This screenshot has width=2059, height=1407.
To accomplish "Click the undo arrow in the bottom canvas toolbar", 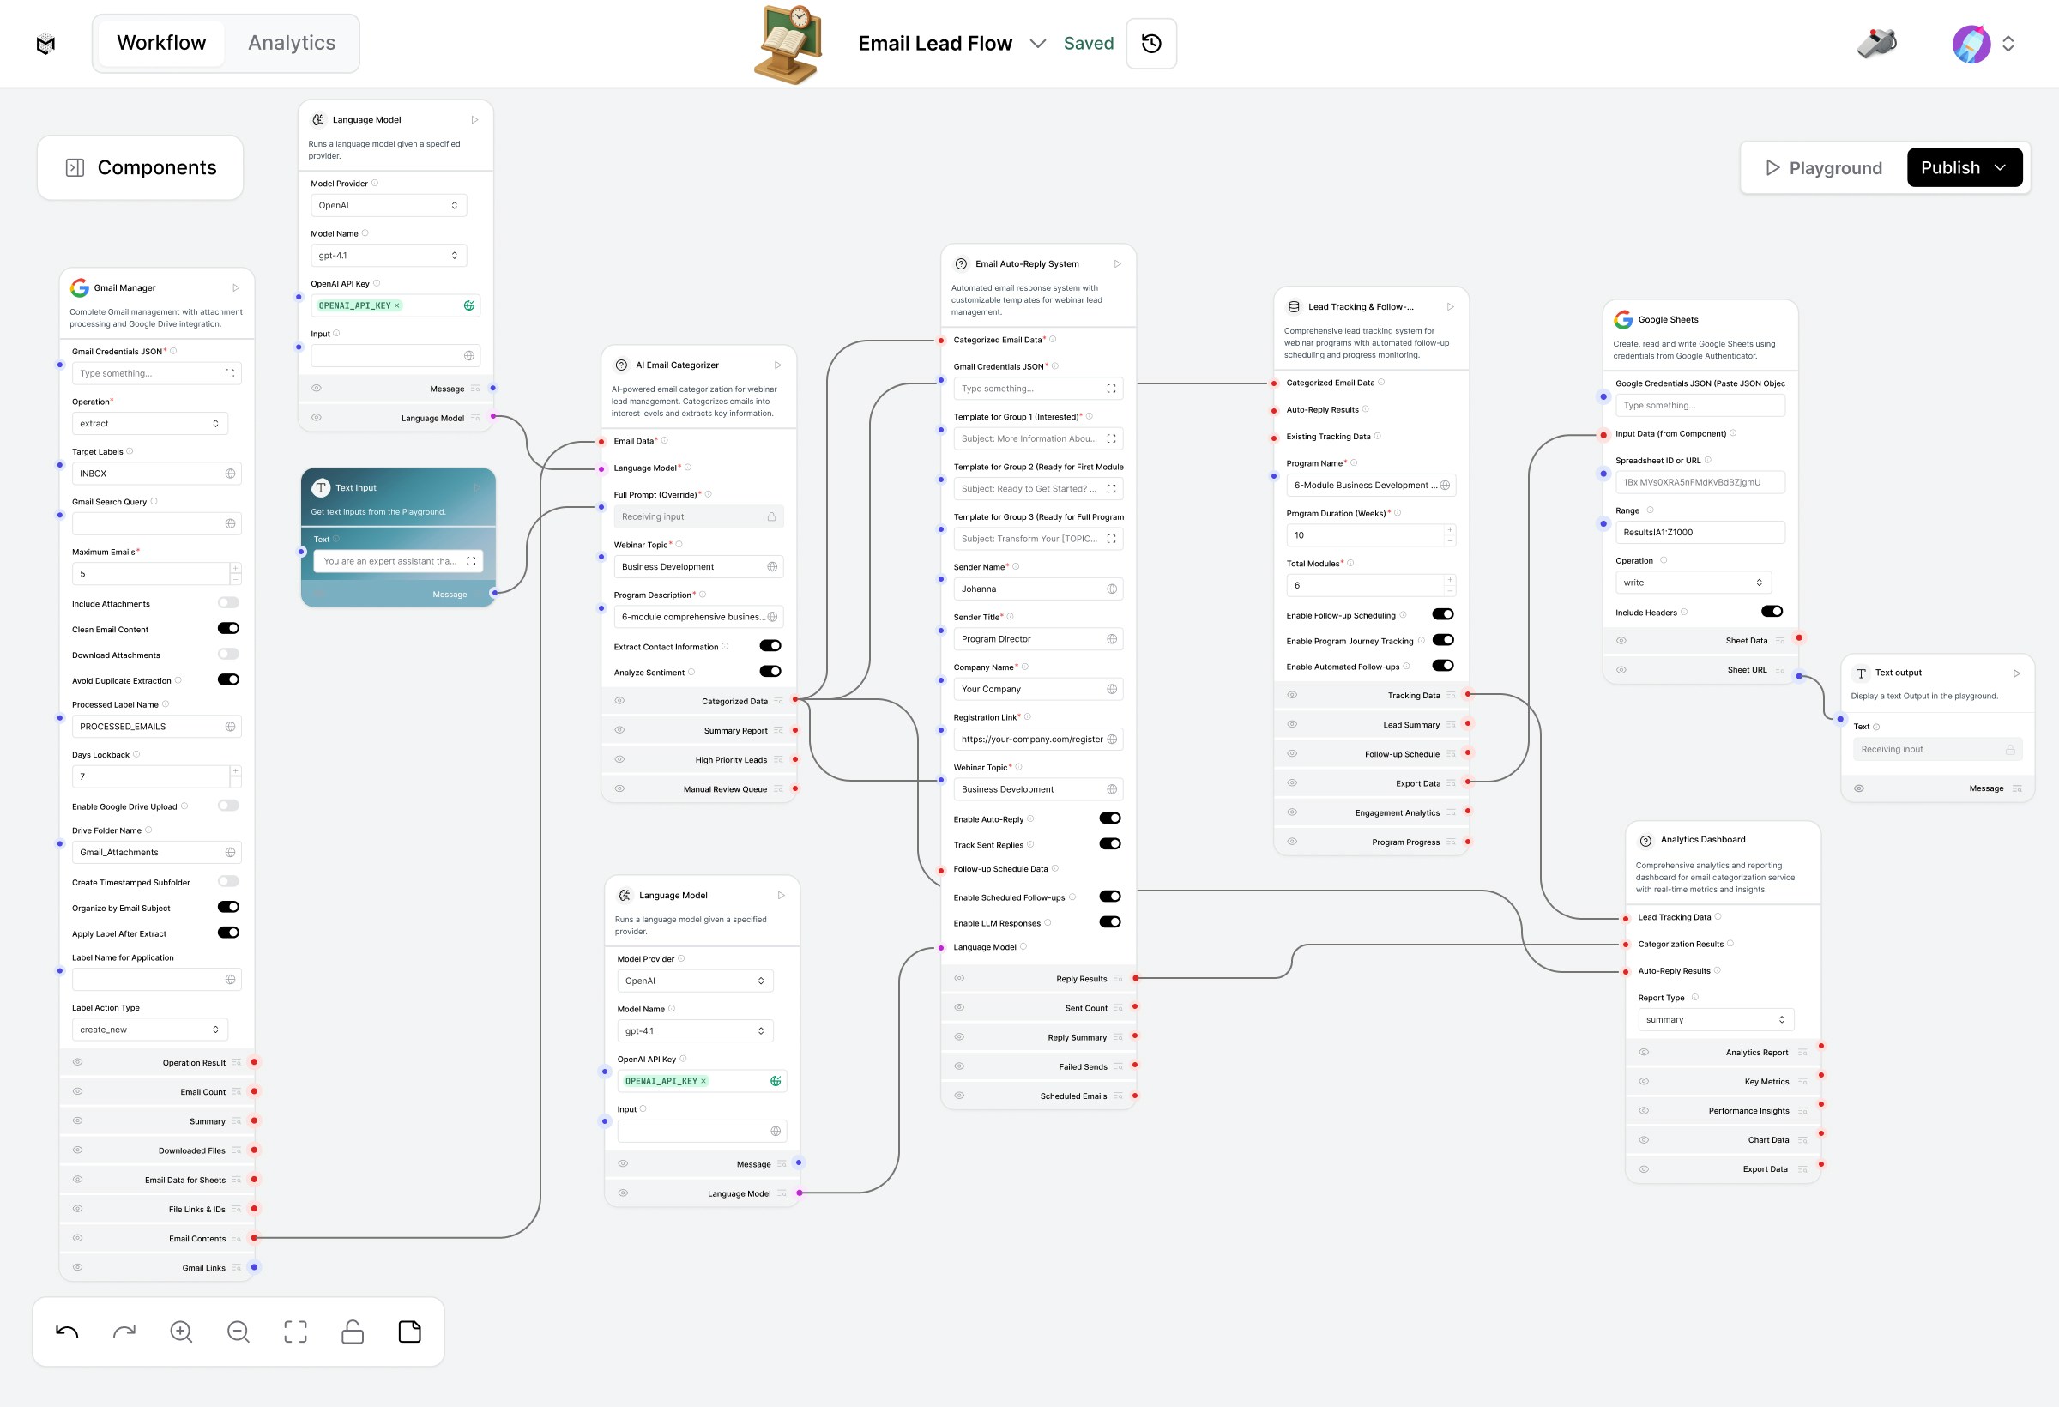I will pyautogui.click(x=66, y=1331).
